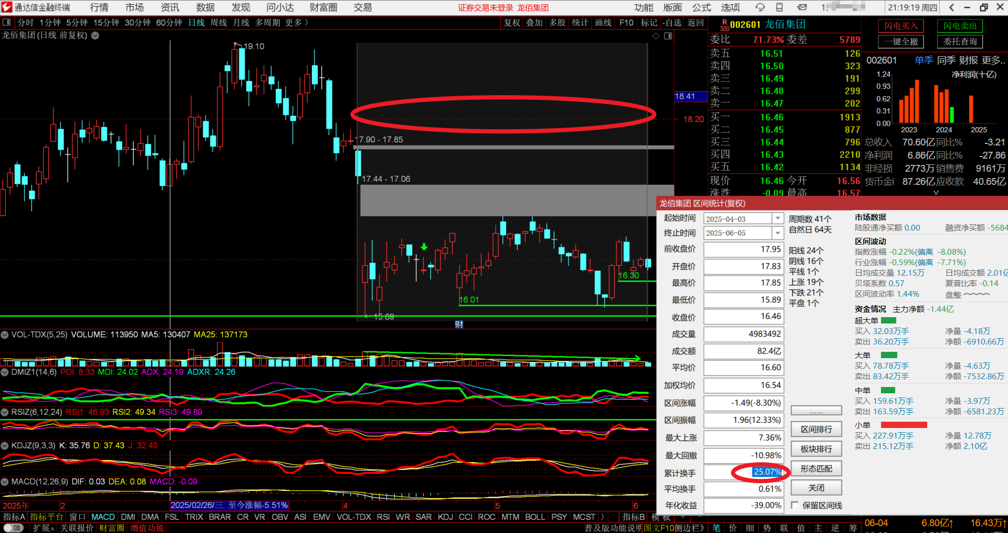
Task: Click the diamond marker icon above chart
Action: pyautogui.click(x=656, y=36)
